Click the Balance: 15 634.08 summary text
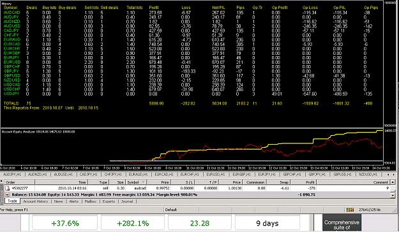 click(x=29, y=194)
